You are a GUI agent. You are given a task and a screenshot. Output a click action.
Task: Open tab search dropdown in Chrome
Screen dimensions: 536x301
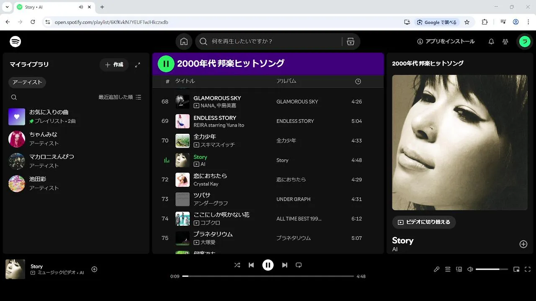(x=7, y=7)
